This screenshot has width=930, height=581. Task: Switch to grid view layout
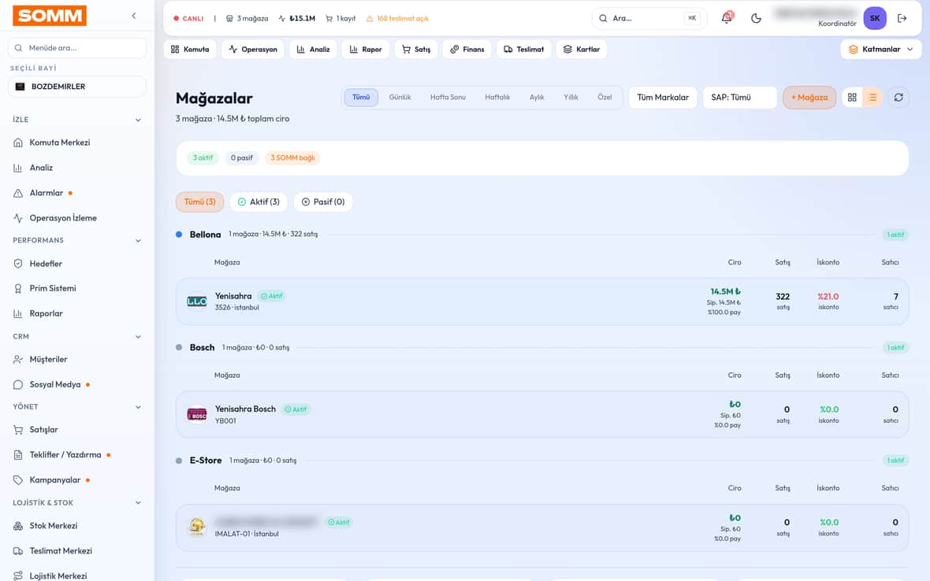point(852,97)
